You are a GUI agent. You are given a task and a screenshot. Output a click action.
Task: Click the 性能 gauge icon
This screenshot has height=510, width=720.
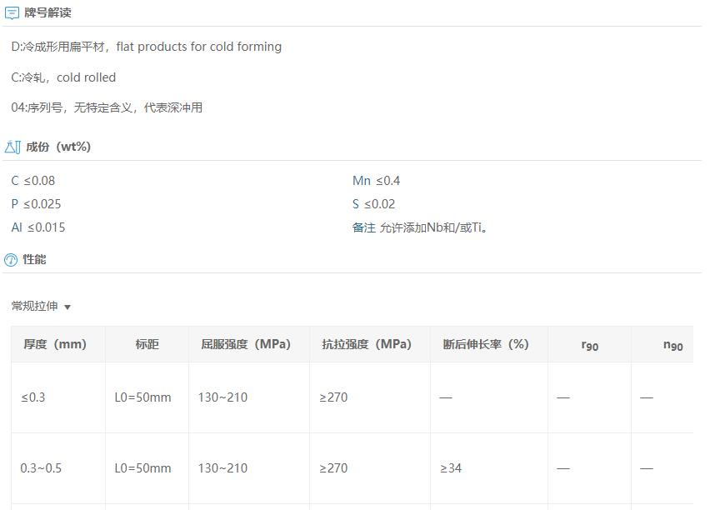point(11,260)
